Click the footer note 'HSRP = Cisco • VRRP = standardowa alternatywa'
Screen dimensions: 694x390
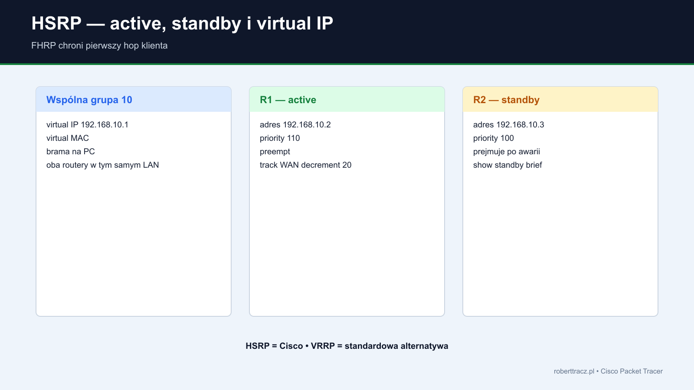(347, 346)
